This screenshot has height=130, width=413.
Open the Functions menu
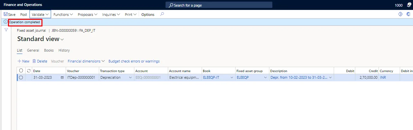coord(63,15)
